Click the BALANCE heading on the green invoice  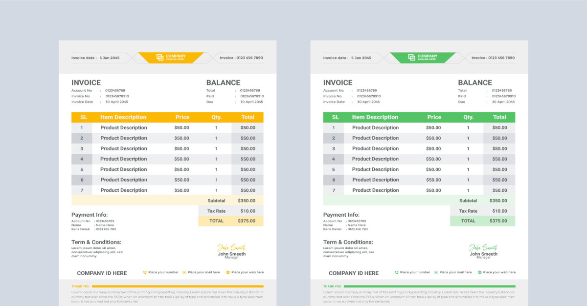(474, 82)
